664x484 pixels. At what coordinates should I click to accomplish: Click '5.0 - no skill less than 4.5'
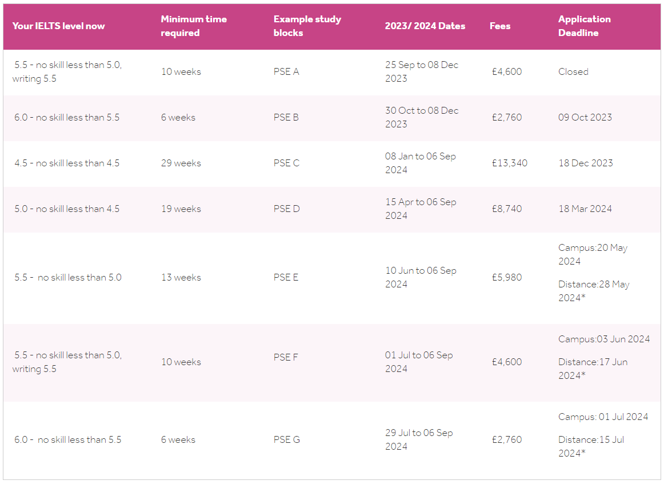(x=67, y=209)
